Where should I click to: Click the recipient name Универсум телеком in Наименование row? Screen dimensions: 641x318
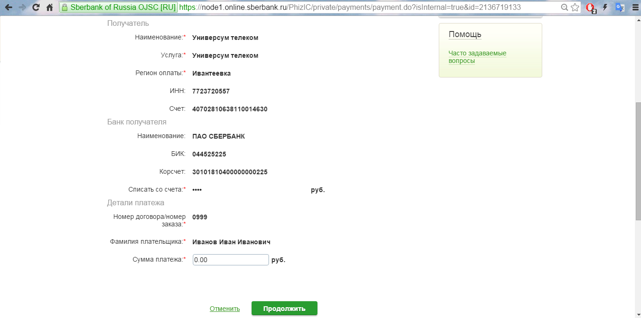(x=225, y=38)
